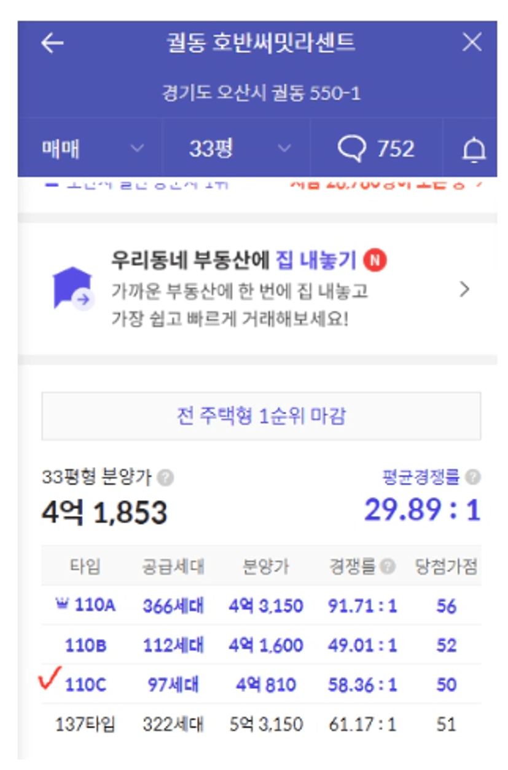Screen dimensions: 508x770
Task: Open the 우리동네 부동산에 집 내놓기 banner arrow
Action: tap(464, 289)
